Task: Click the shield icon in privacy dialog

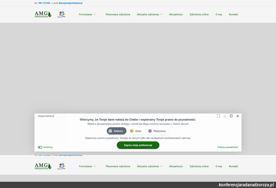Action: coord(231,116)
